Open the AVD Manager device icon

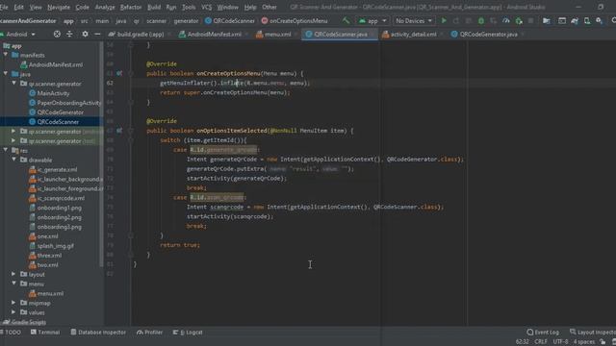coord(587,20)
